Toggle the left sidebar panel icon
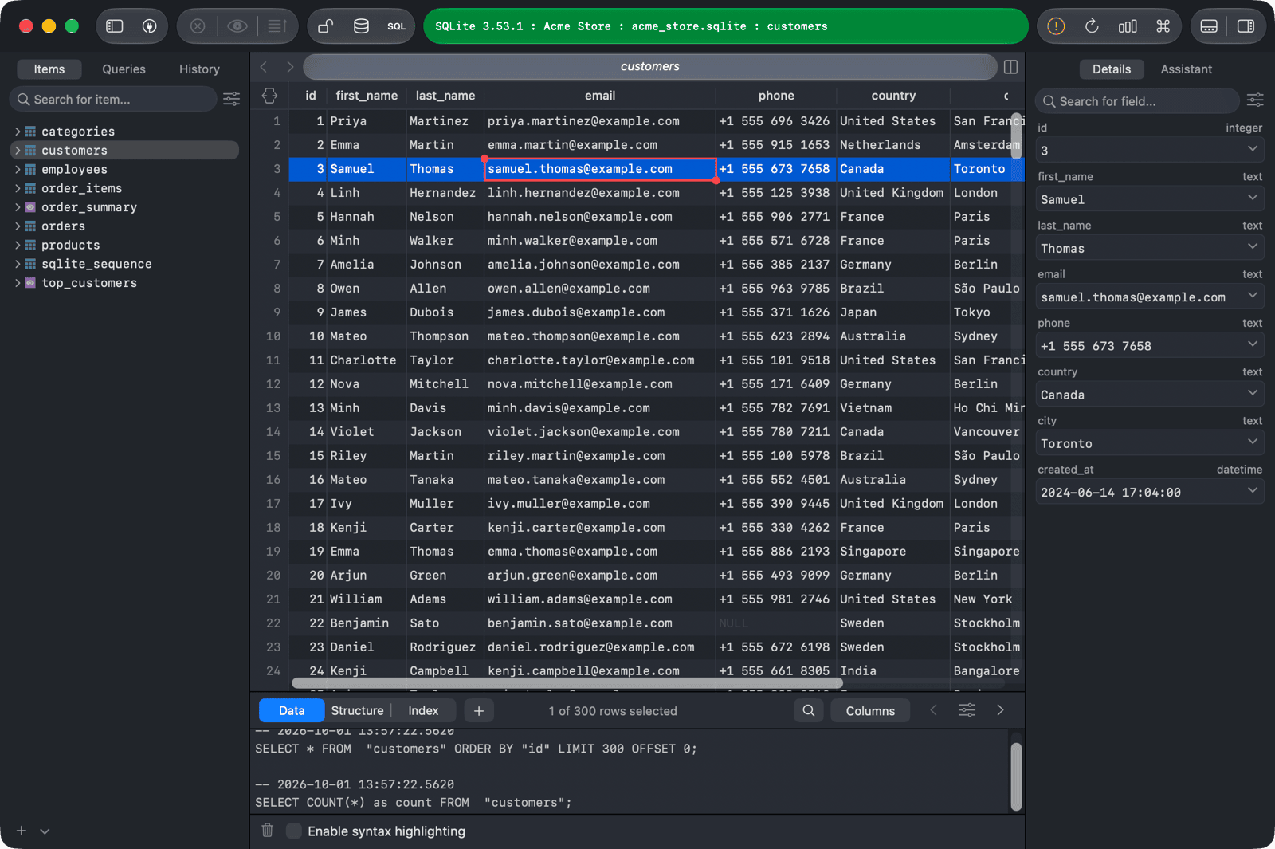The height and width of the screenshot is (849, 1275). [x=115, y=26]
